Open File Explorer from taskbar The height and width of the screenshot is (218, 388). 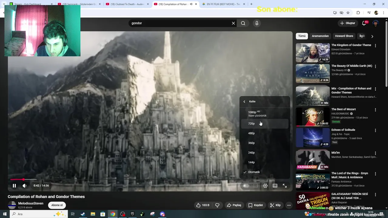pyautogui.click(x=93, y=214)
